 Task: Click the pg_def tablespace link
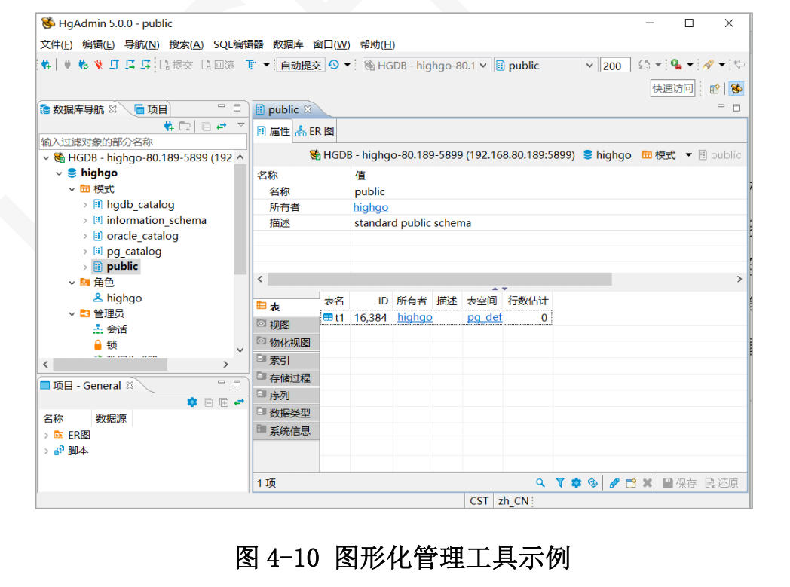[x=484, y=317]
